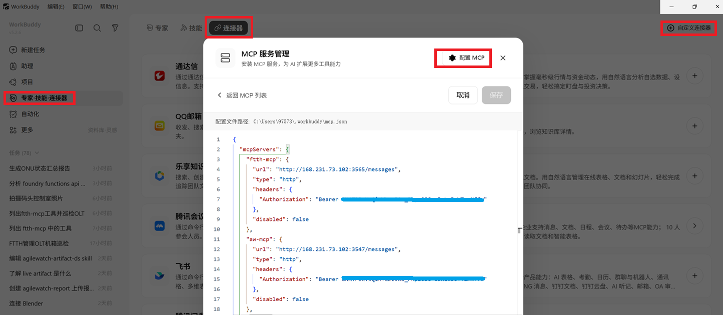The height and width of the screenshot is (315, 723).
Task: Open the search icon in sidebar
Action: (97, 28)
